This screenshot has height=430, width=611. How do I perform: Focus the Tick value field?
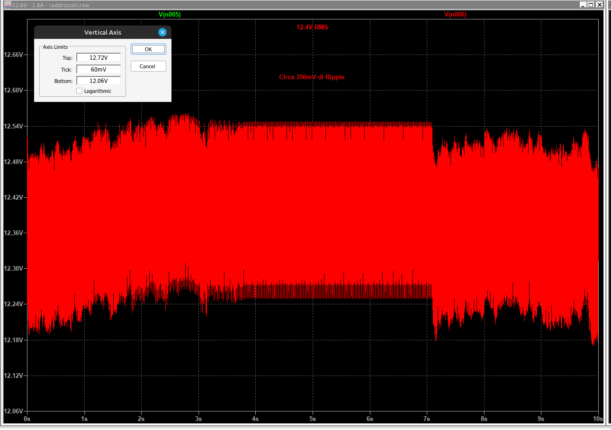tap(99, 69)
